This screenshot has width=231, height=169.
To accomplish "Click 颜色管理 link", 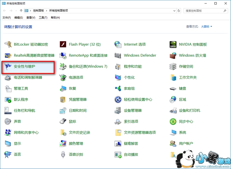I will [x=76, y=144].
